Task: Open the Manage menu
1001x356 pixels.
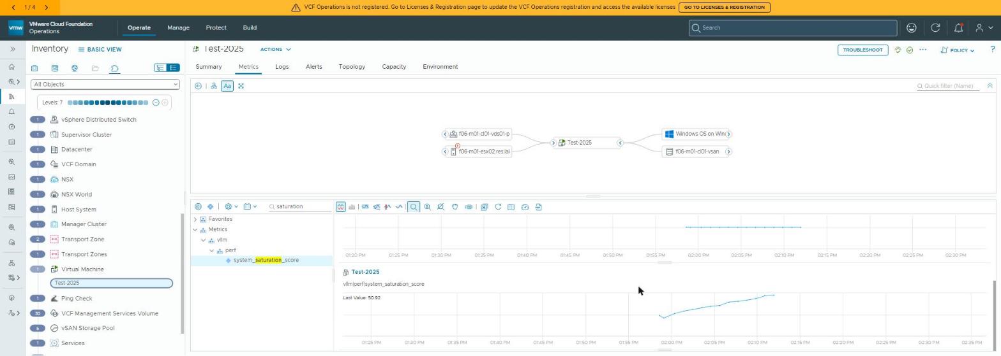Action: coord(178,28)
